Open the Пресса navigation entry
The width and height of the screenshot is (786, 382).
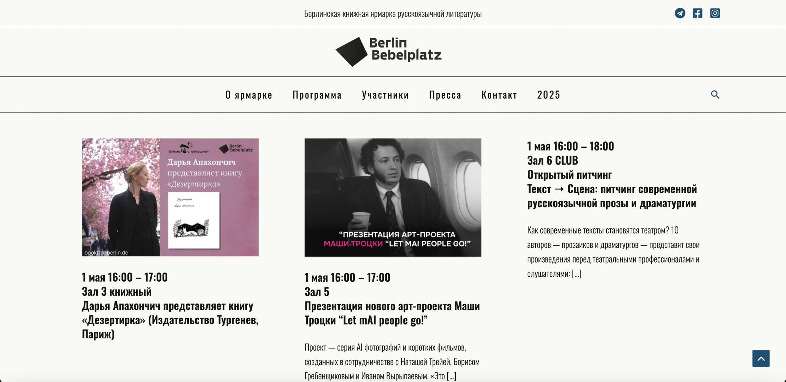pyautogui.click(x=445, y=95)
